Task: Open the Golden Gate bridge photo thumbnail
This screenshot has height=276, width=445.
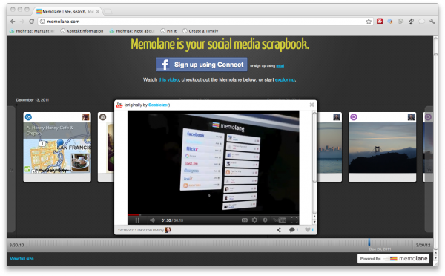Action: pyautogui.click(x=382, y=147)
